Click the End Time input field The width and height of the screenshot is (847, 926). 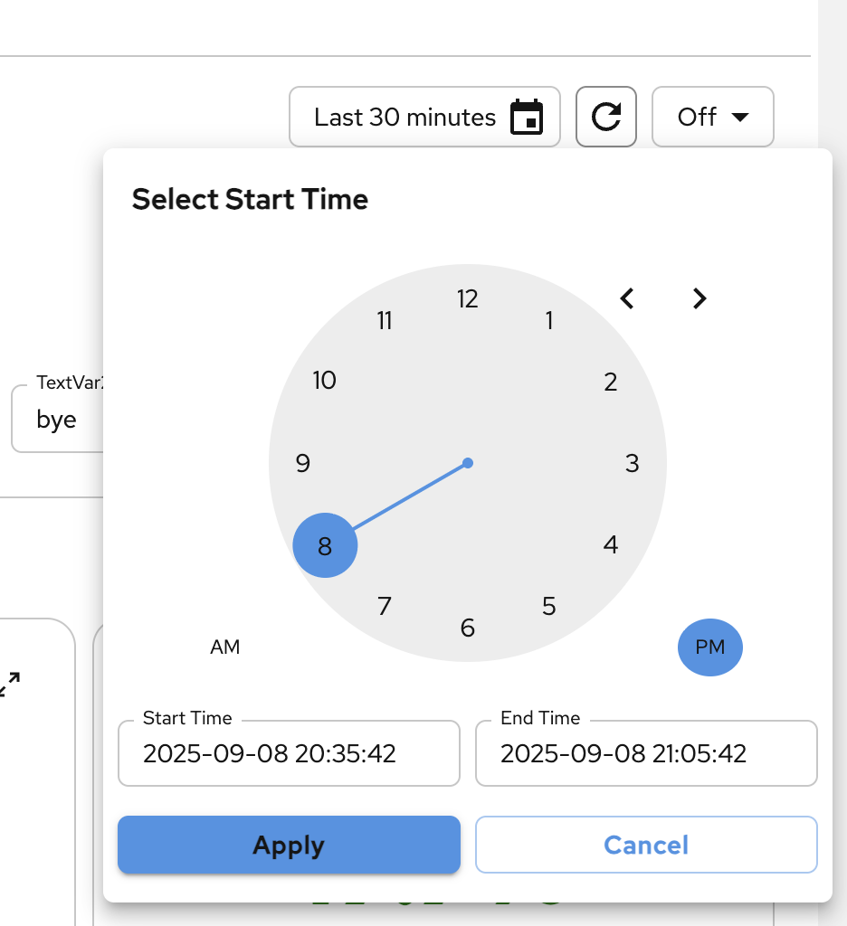[x=646, y=753]
